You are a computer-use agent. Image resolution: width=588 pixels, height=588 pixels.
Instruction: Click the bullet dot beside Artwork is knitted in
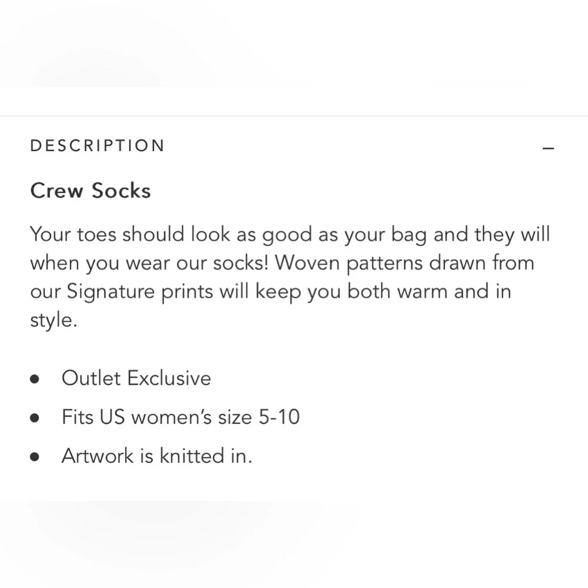coord(35,456)
